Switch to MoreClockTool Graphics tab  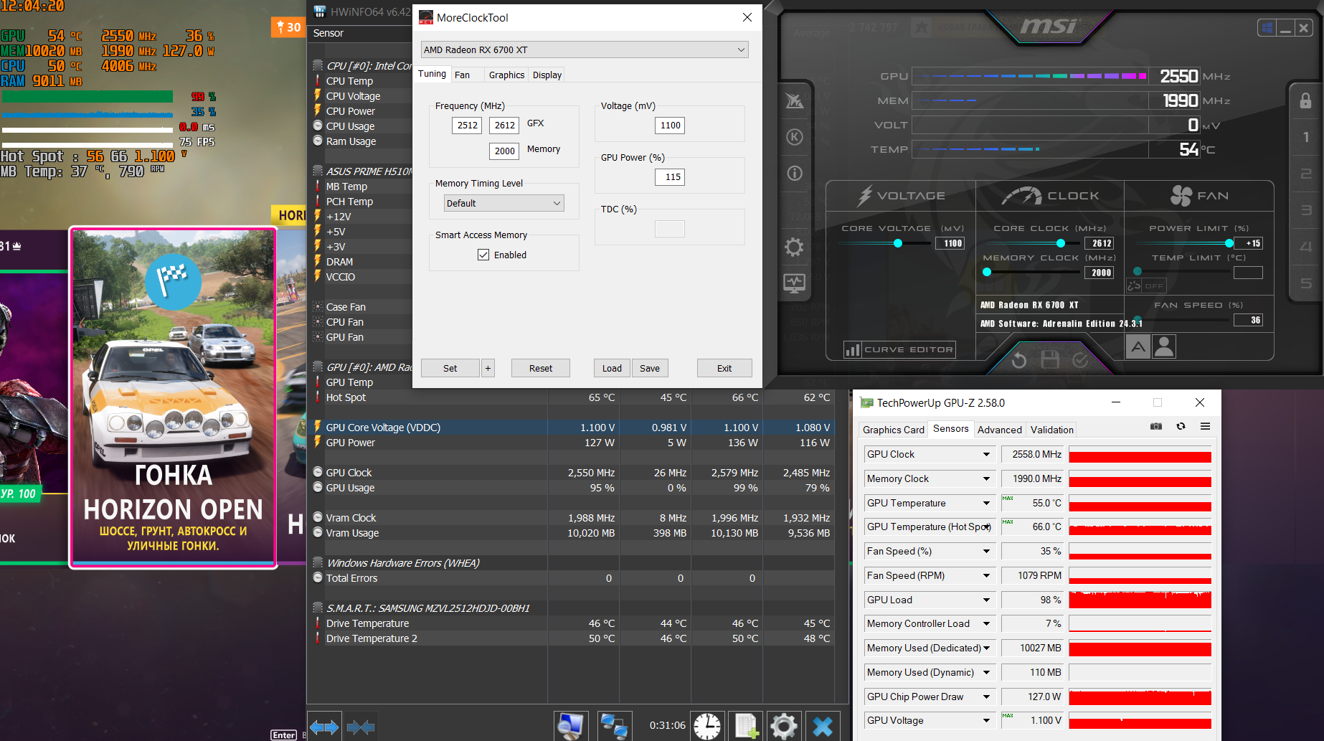tap(506, 75)
